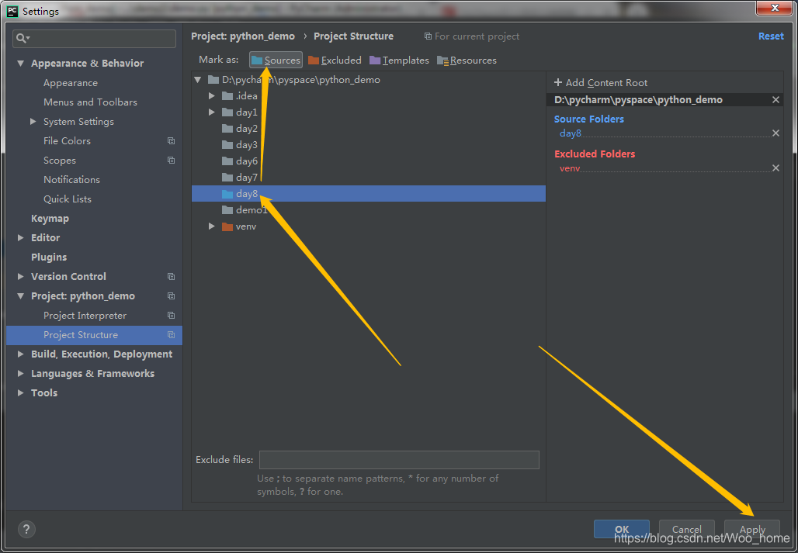
Task: Open File Colors settings
Action: (x=67, y=141)
